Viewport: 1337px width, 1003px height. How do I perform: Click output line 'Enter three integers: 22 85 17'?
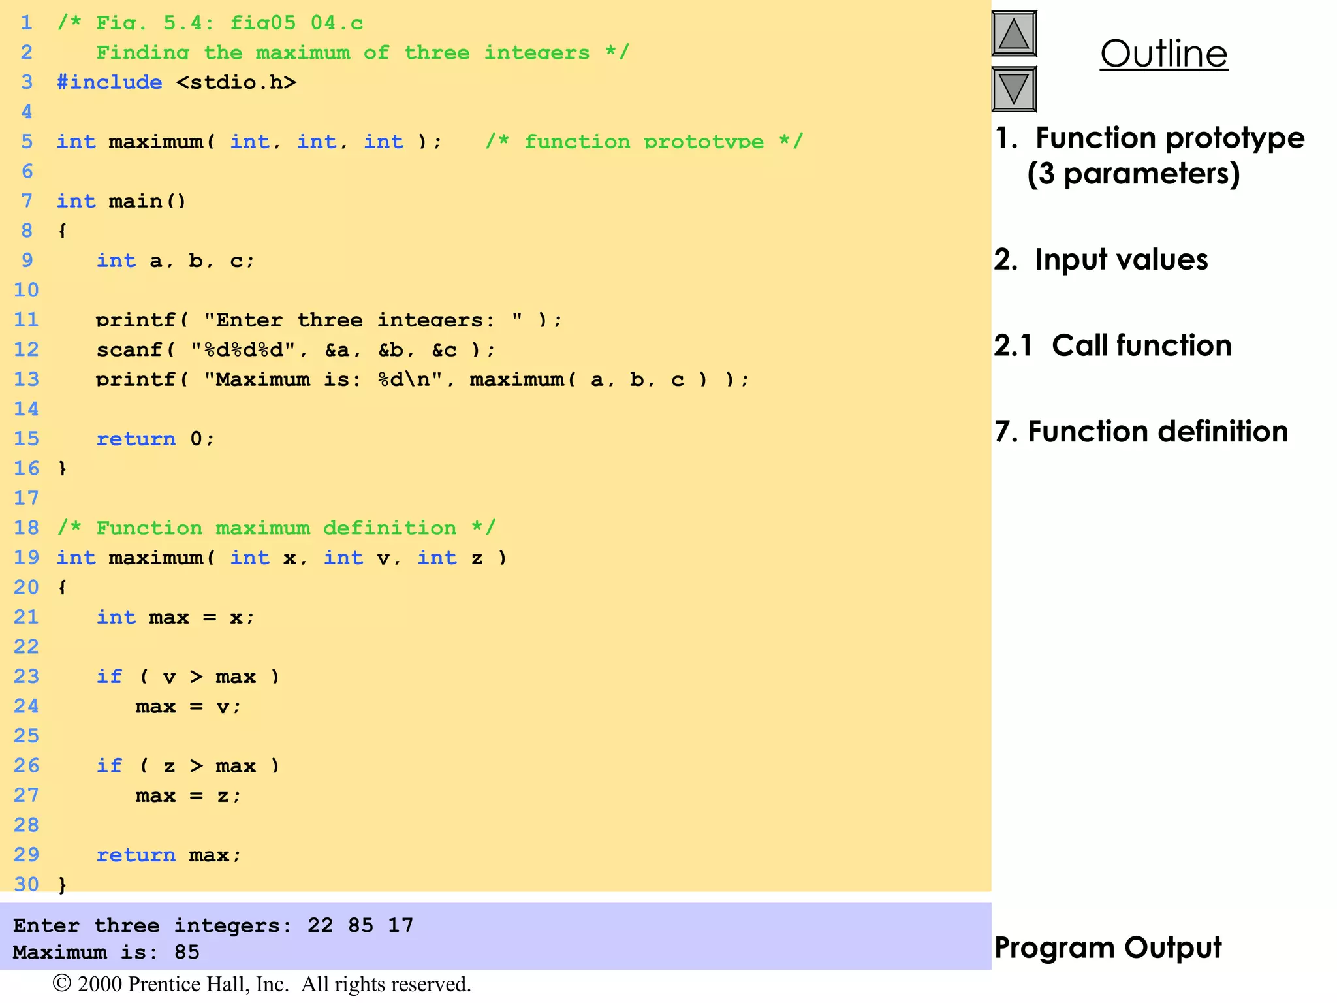213,925
